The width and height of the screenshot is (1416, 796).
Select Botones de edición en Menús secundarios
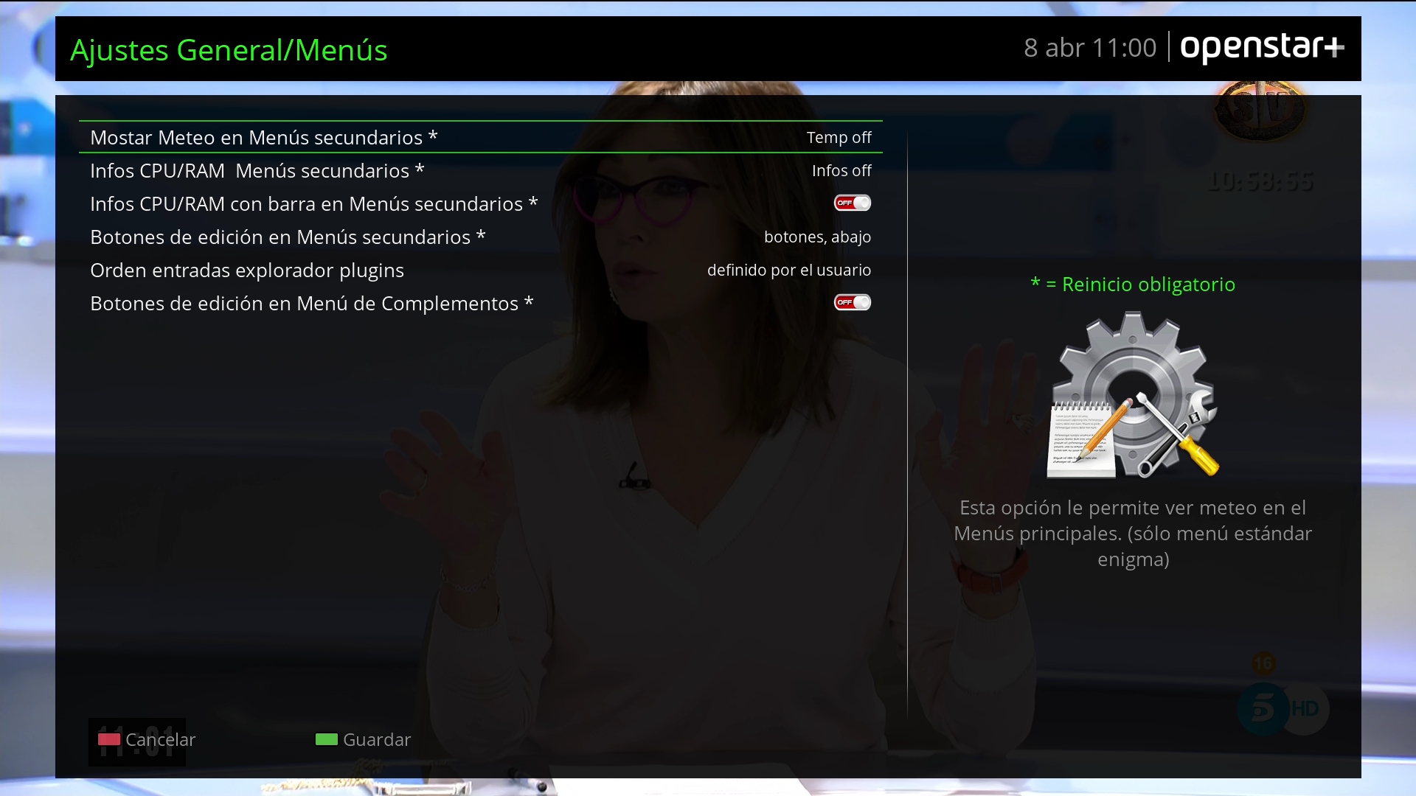(288, 237)
